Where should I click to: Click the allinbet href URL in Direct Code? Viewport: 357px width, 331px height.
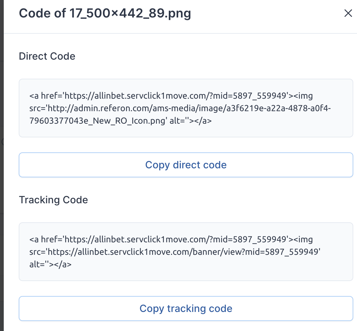tap(175, 96)
